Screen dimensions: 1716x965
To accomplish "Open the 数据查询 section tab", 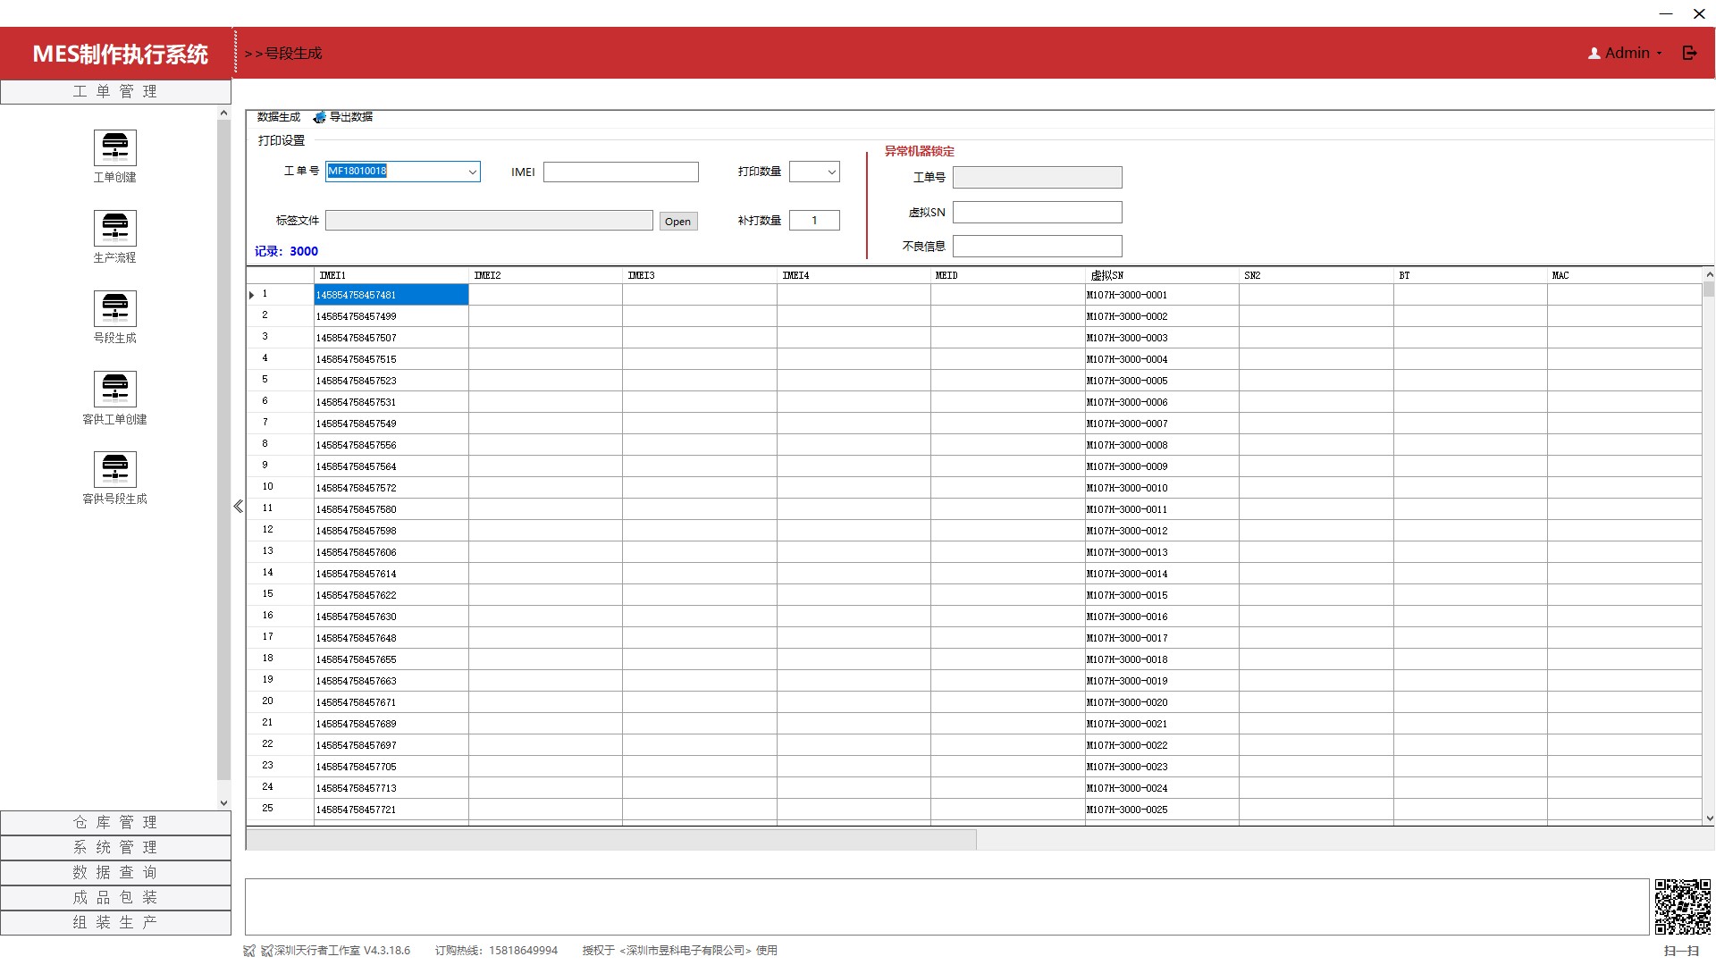I will (115, 872).
